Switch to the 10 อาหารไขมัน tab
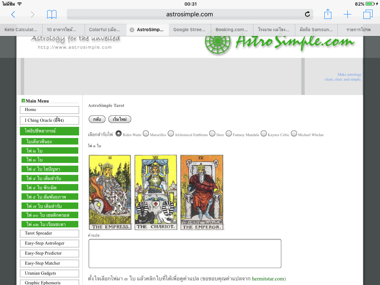Screen dimensions: 380x285 [63, 30]
